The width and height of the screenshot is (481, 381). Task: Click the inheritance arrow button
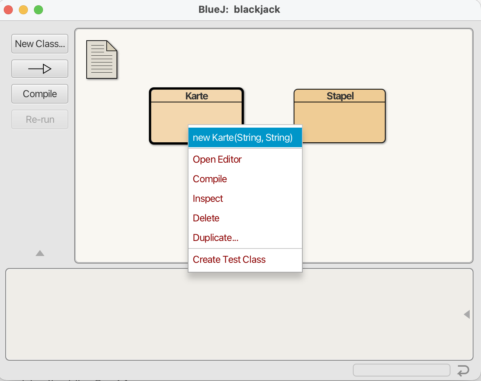pyautogui.click(x=40, y=69)
